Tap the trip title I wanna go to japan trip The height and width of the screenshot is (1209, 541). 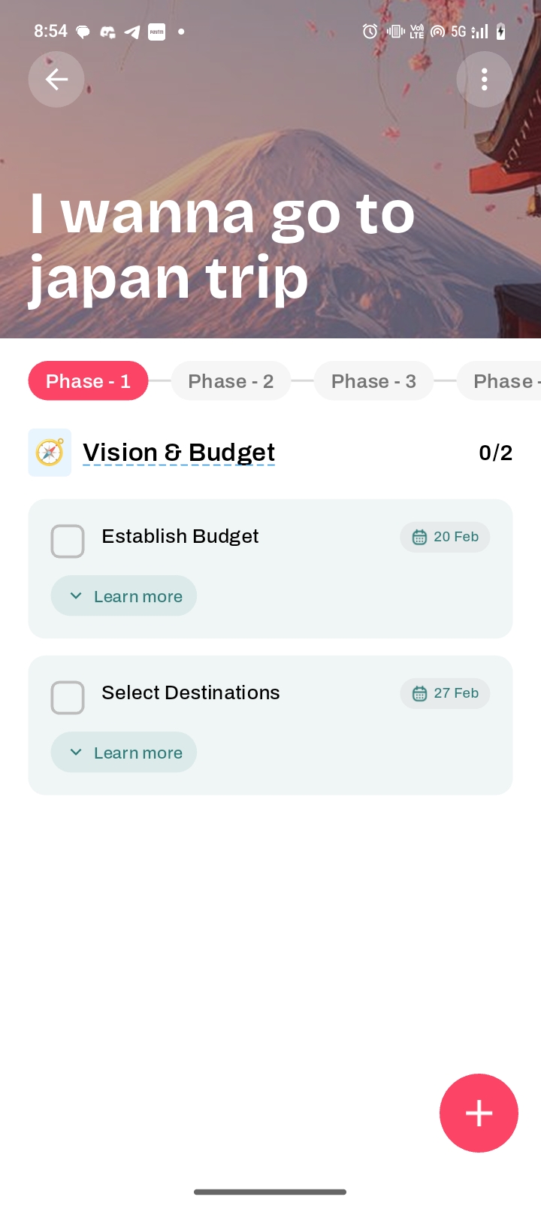(222, 246)
